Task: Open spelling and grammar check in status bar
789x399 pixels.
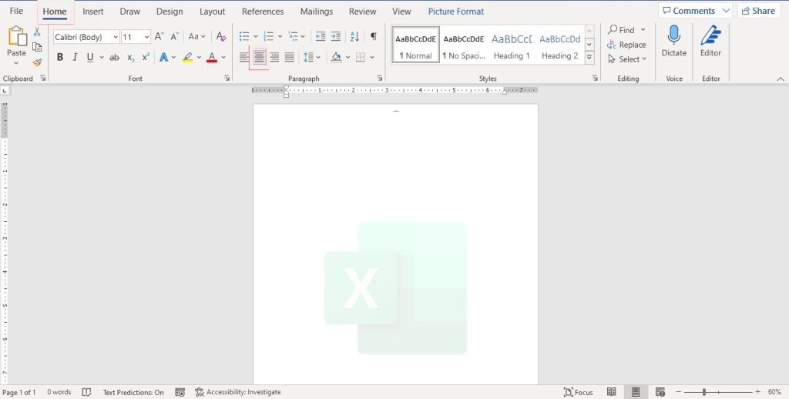Action: pos(86,392)
